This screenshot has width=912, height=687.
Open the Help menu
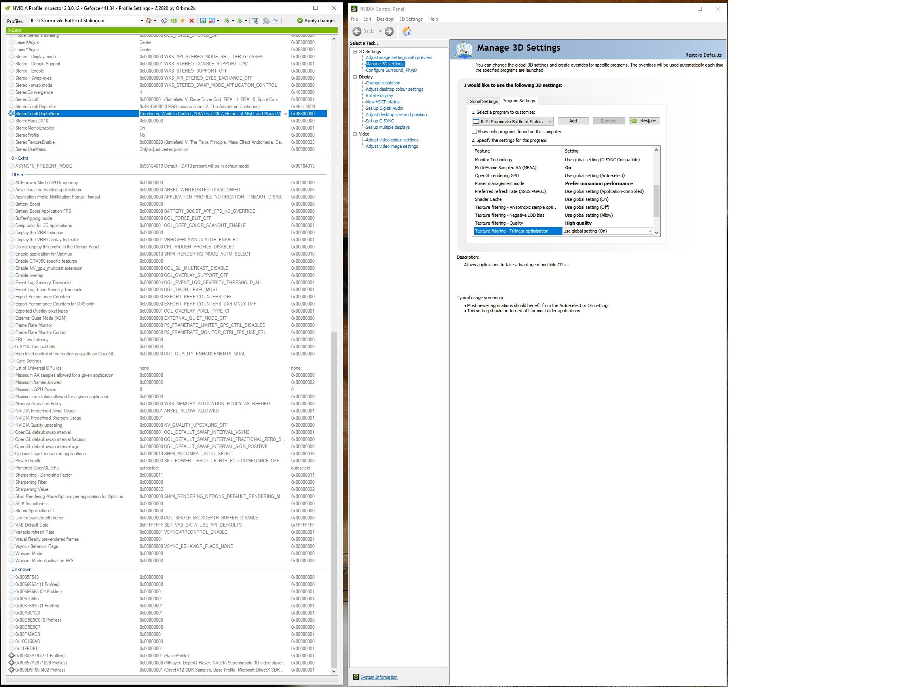coord(433,19)
